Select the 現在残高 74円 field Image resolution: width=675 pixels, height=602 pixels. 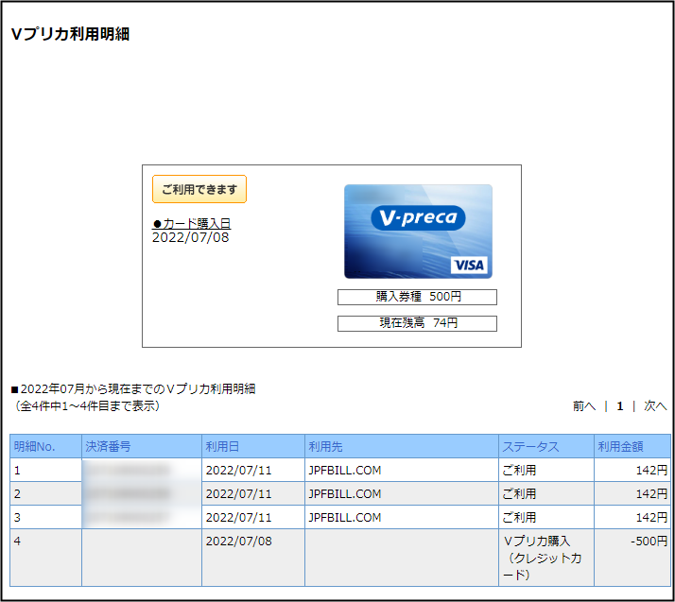point(417,323)
